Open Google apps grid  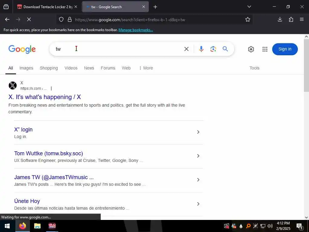265,49
